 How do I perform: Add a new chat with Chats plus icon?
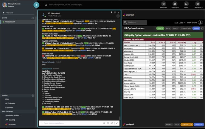tap(33, 18)
